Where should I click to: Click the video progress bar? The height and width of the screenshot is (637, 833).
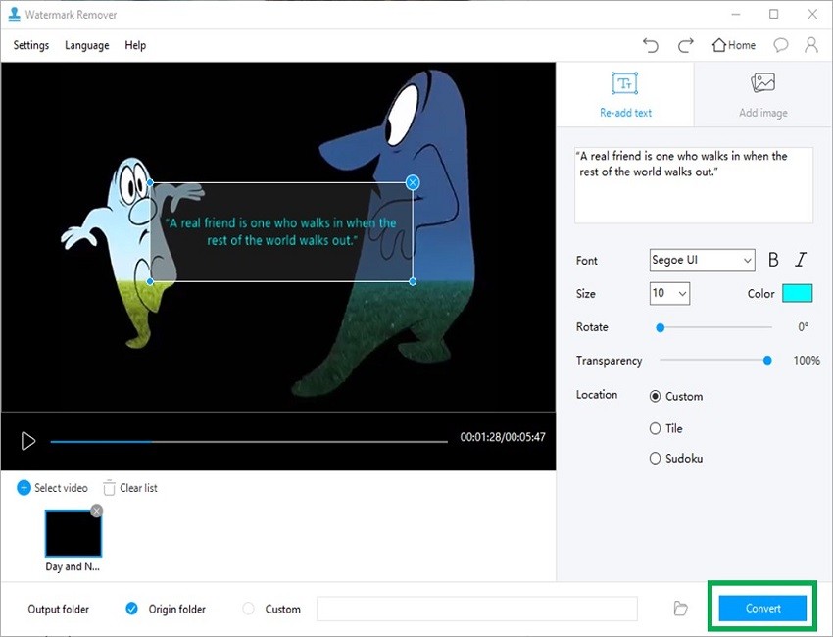[x=249, y=441]
